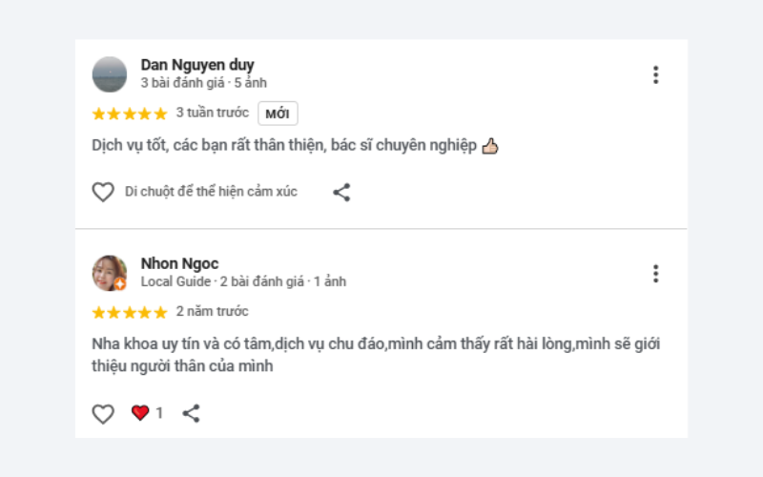
Task: Click the "2 năm trước" timestamp
Action: (x=212, y=312)
